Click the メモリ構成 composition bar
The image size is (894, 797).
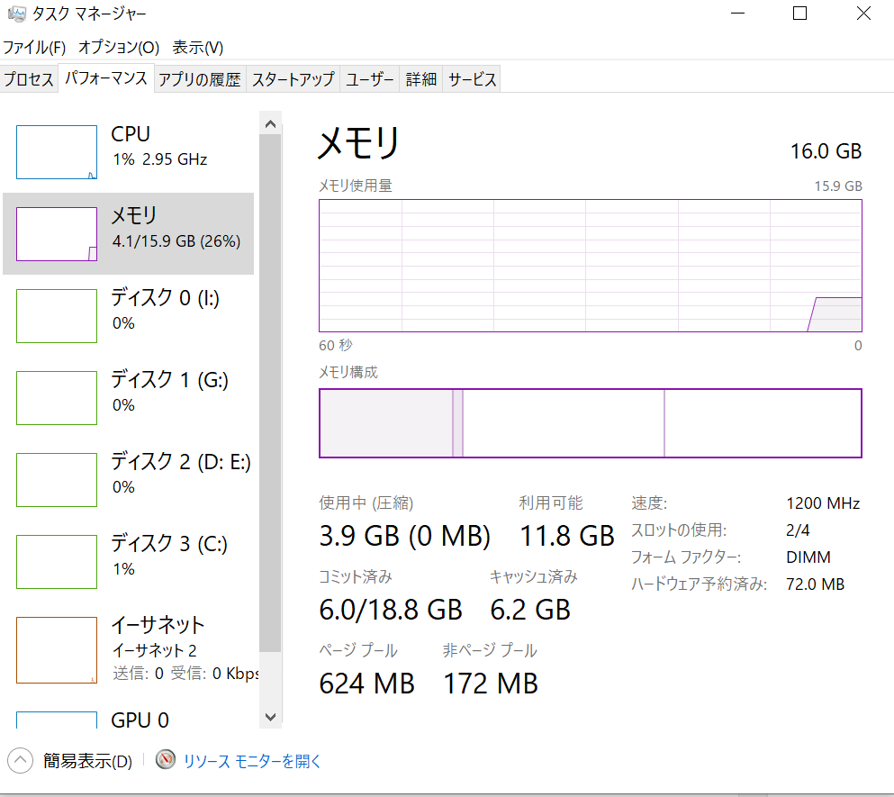point(590,423)
